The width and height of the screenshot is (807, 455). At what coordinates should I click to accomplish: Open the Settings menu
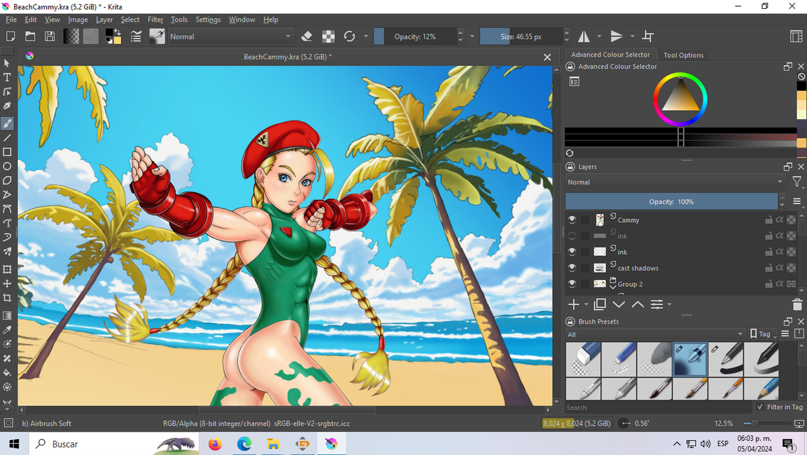coord(208,20)
